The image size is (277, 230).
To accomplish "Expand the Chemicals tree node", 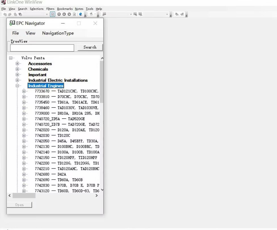I will 17,69.
